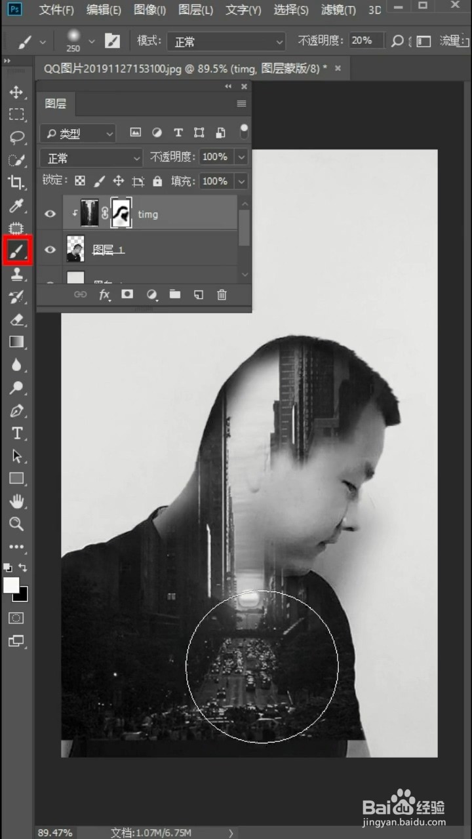Swap foreground and background colors
The width and height of the screenshot is (472, 839).
[x=24, y=567]
